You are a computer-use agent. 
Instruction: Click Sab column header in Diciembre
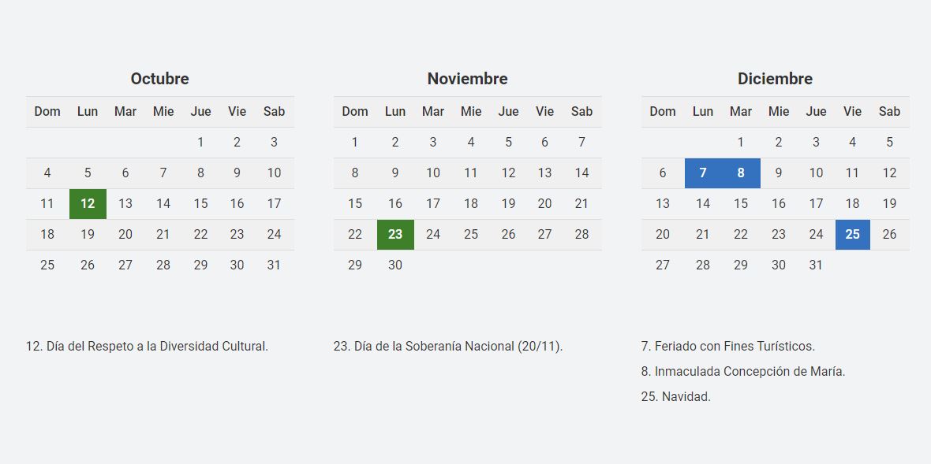889,112
